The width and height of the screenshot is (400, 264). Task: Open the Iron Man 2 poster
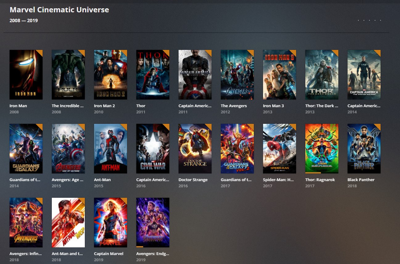[110, 75]
